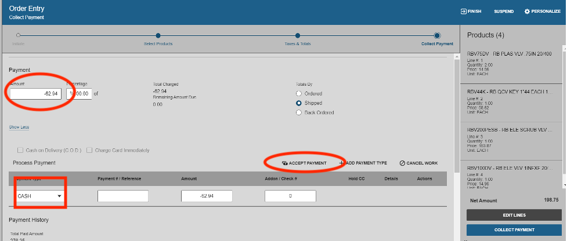Click the Products (4) heading
Image resolution: width=567 pixels, height=241 pixels.
[x=486, y=35]
